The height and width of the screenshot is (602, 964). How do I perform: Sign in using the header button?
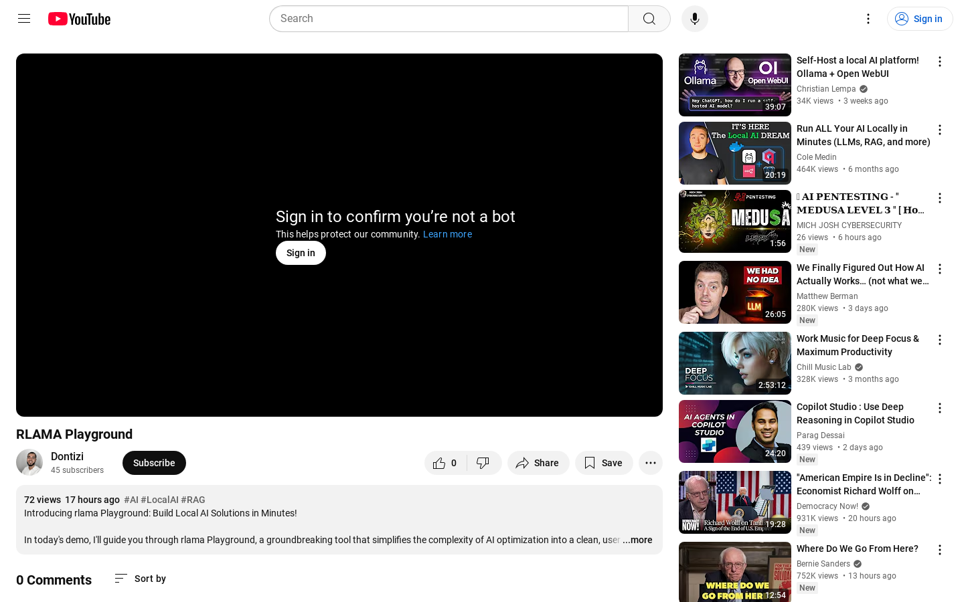coord(920,19)
